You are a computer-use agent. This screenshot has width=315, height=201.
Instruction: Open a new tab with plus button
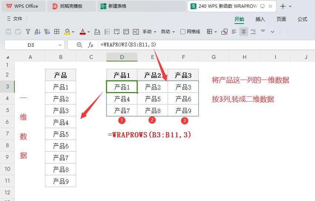(283, 6)
